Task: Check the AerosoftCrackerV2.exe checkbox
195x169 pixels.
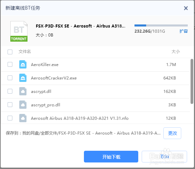Action: click(x=10, y=78)
